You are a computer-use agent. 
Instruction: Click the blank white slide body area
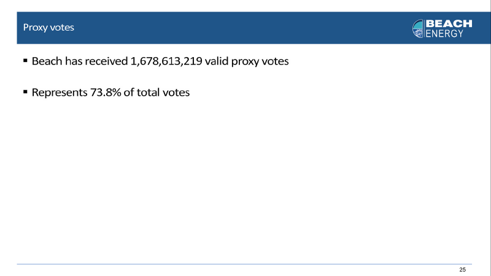click(x=244, y=178)
